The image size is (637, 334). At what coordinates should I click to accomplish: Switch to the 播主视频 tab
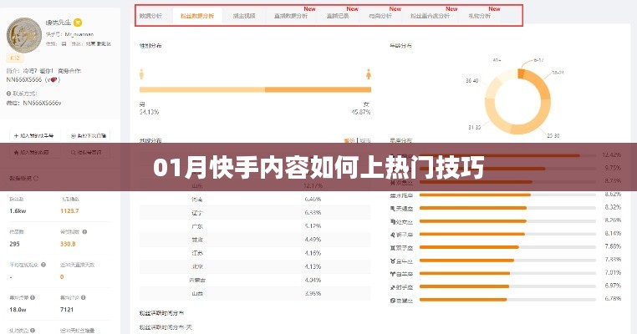tap(244, 16)
